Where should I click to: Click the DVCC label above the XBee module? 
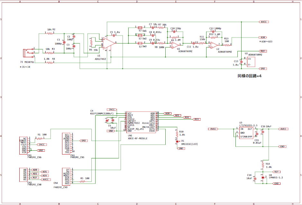point(112,110)
